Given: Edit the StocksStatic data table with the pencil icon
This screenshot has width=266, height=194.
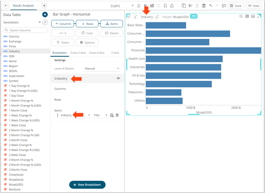Looking at the screenshot, I should (x=45, y=22).
